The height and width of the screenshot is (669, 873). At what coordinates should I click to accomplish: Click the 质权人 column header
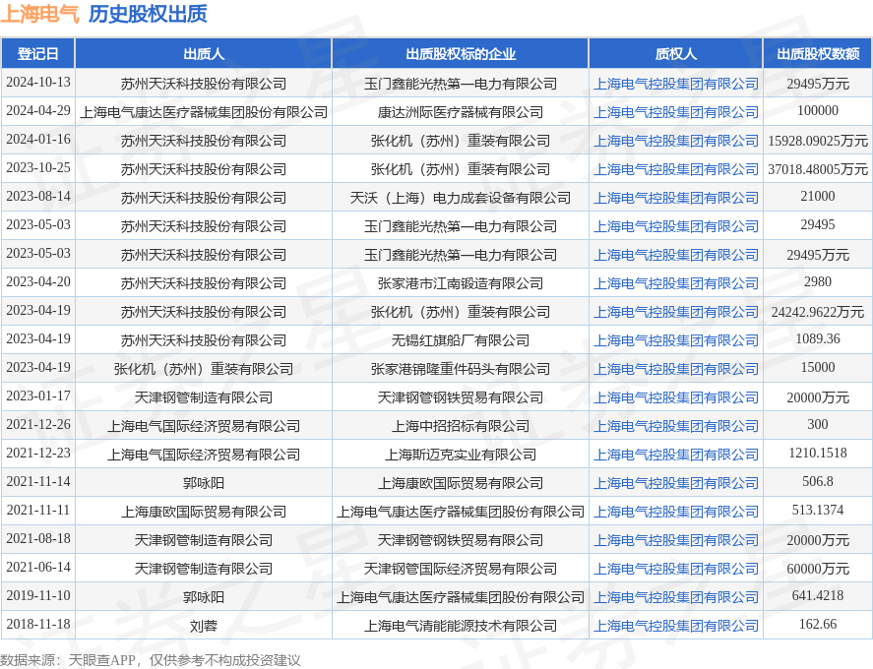coord(676,54)
